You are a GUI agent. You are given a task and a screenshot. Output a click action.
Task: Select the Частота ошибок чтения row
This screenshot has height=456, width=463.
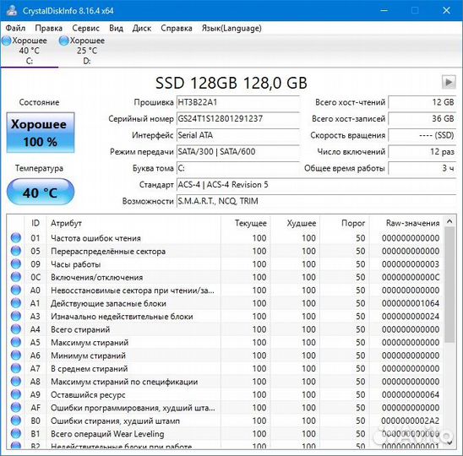[225, 238]
